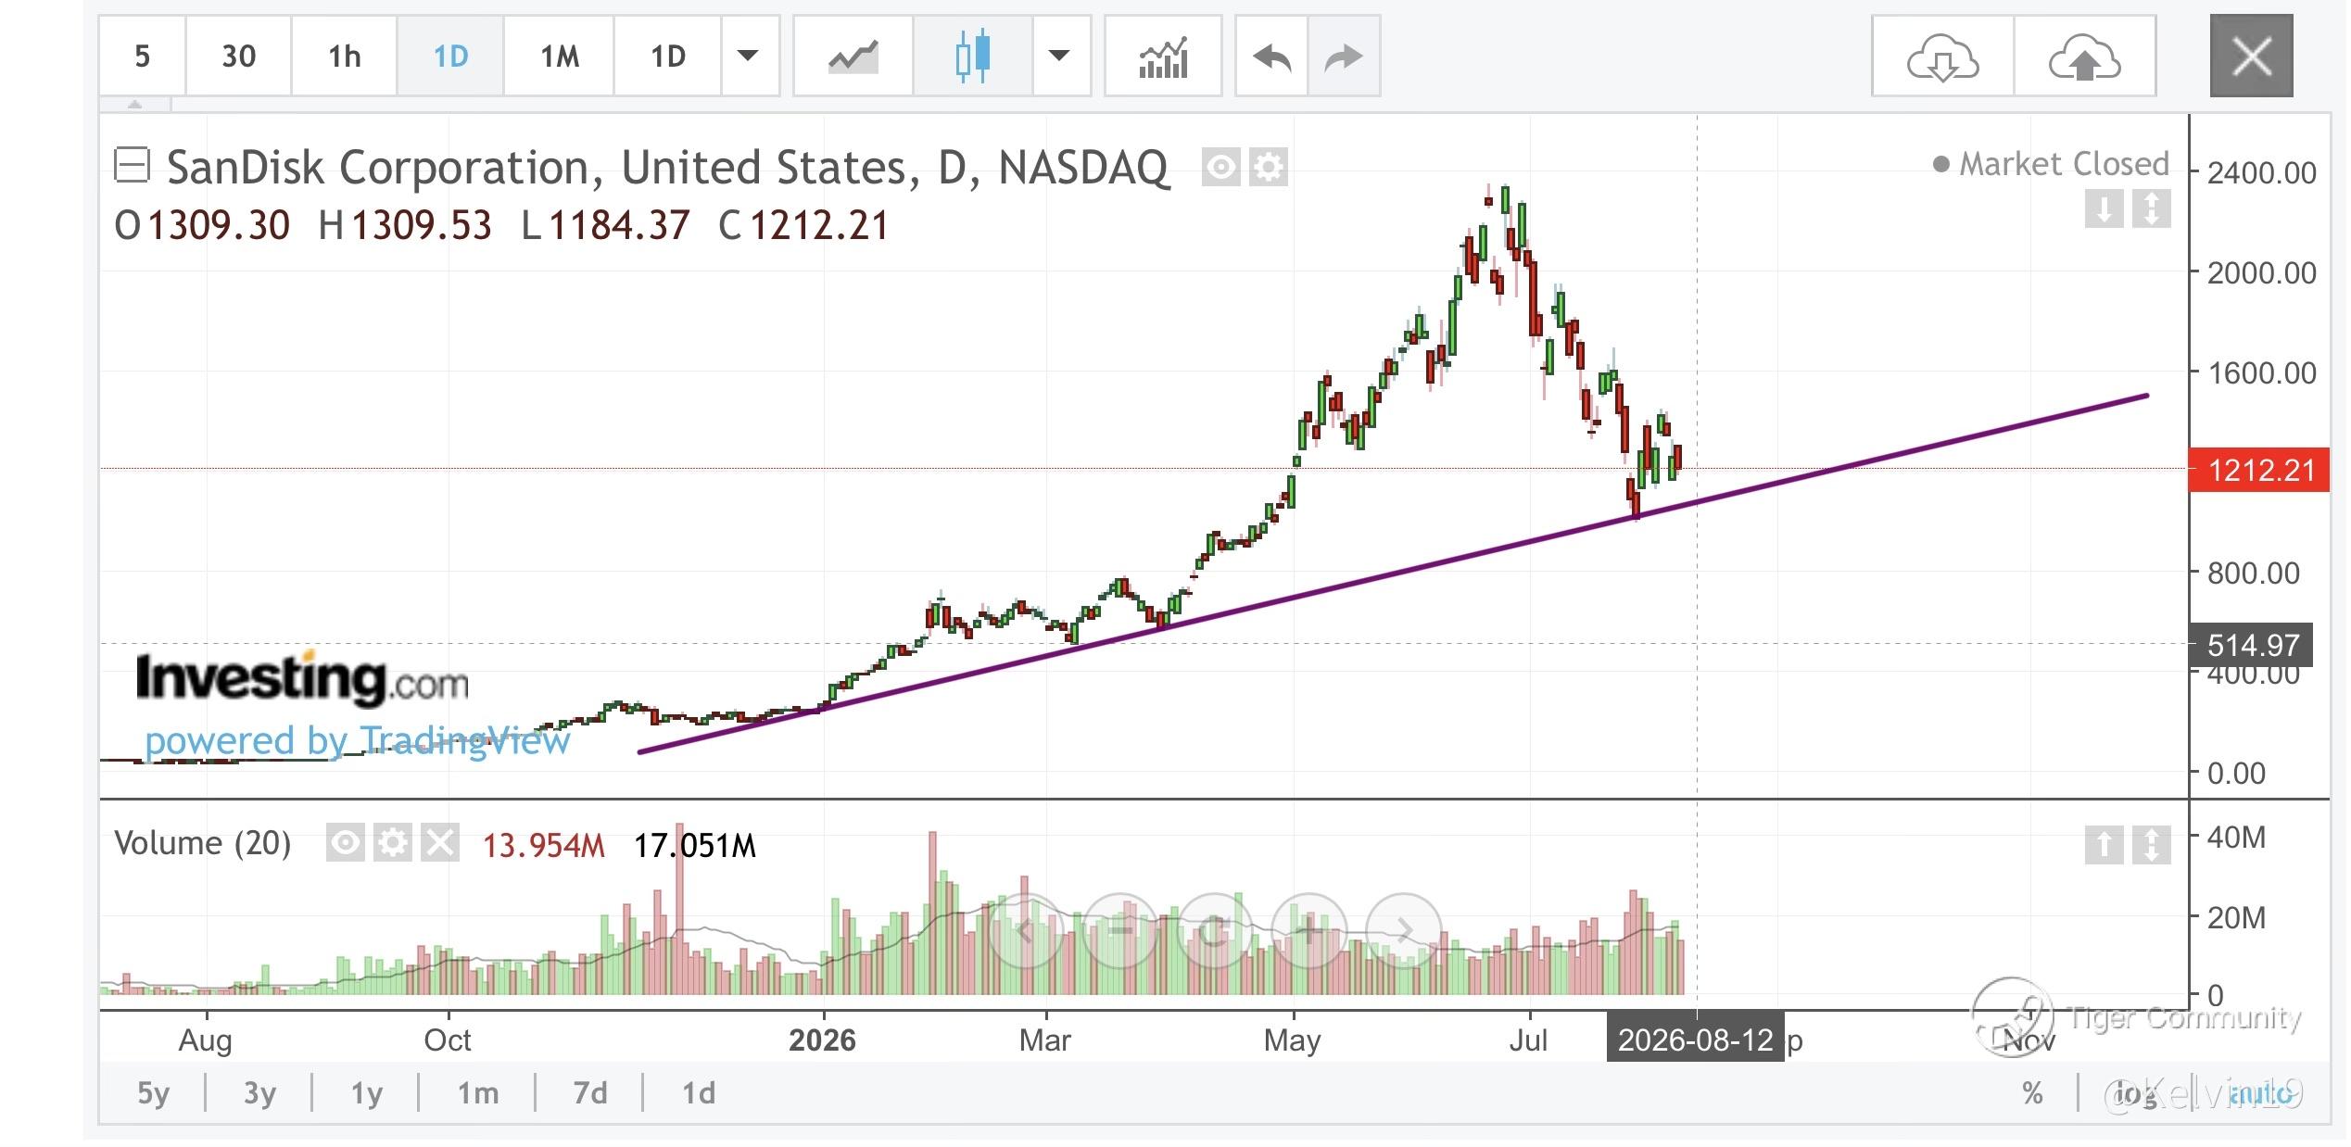The height and width of the screenshot is (1147, 2351).
Task: Redo the chart action
Action: click(x=1344, y=57)
